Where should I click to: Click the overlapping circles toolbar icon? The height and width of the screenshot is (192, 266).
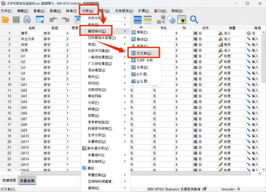point(171,20)
